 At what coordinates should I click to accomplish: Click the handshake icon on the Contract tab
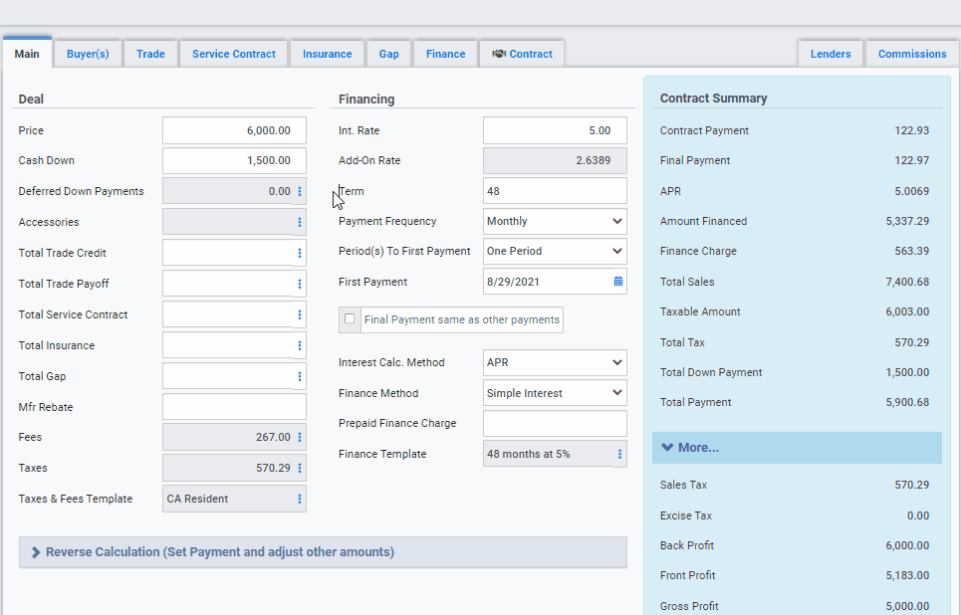pos(499,55)
